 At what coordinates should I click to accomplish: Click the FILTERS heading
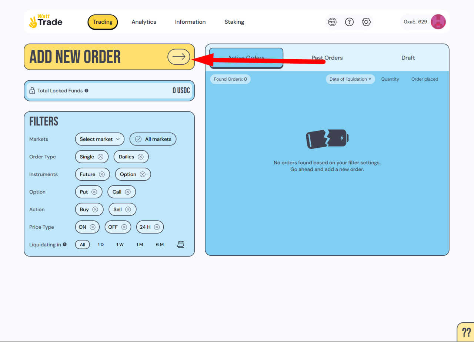tap(44, 121)
